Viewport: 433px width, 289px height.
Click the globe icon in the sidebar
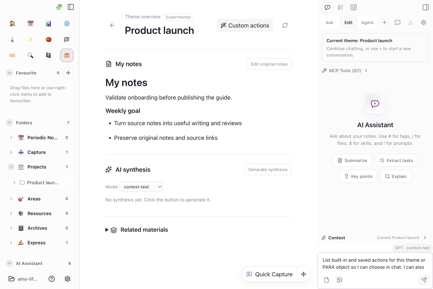tap(67, 23)
